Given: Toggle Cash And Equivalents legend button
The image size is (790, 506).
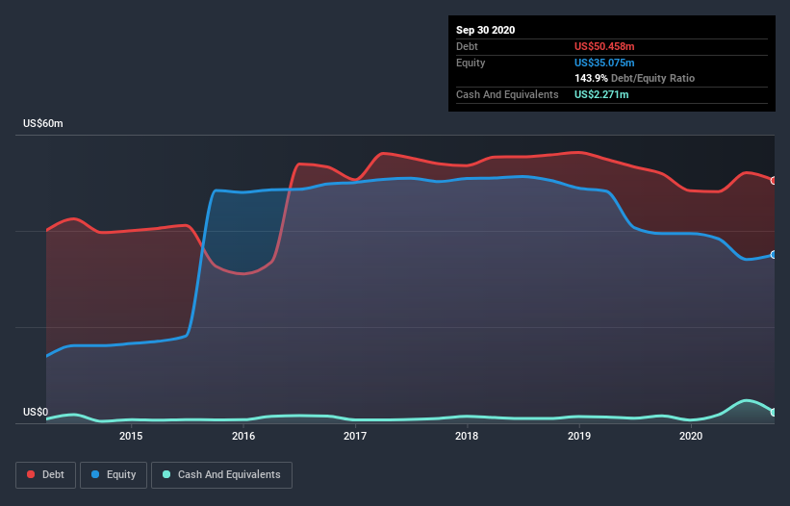Looking at the screenshot, I should (221, 475).
